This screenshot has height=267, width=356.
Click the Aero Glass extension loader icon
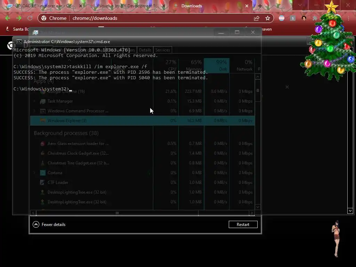[43, 144]
